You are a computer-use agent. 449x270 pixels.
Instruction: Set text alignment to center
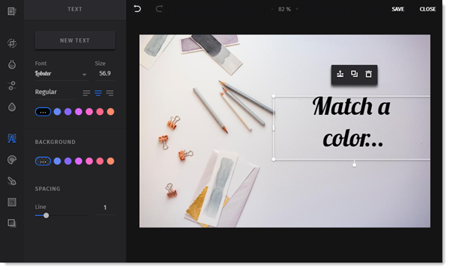click(98, 92)
